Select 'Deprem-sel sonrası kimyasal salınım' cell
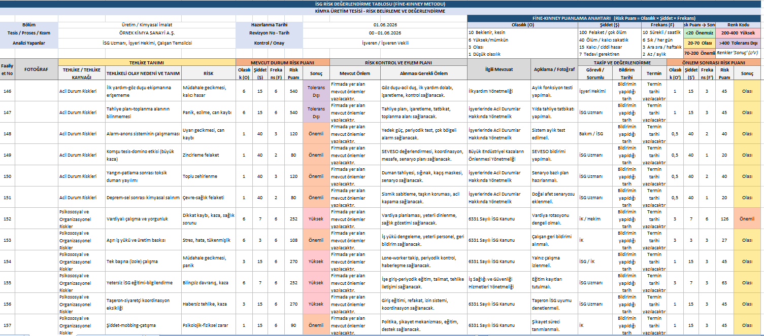Screen dimensions: 764x336 [143, 198]
